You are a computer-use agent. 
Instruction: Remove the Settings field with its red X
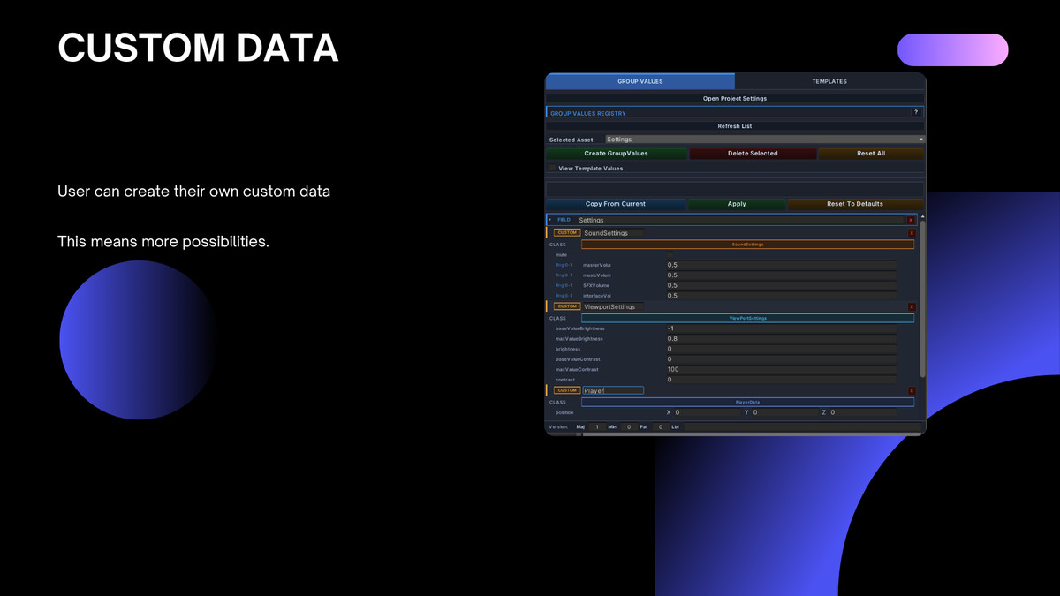pyautogui.click(x=911, y=220)
